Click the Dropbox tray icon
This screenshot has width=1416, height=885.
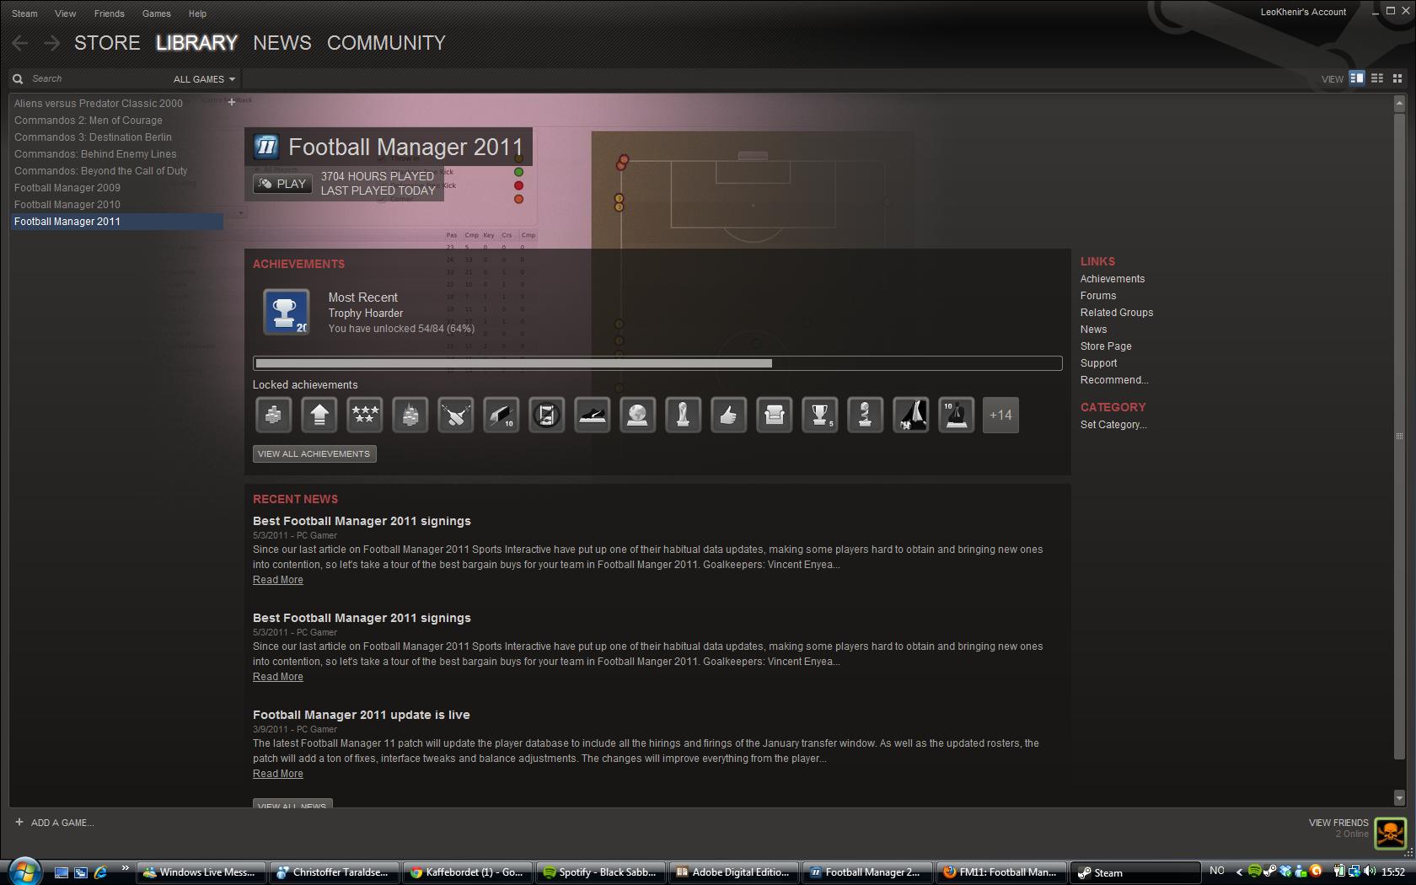tap(1285, 872)
